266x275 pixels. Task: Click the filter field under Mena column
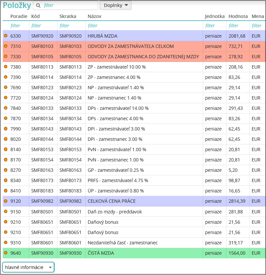coord(257,26)
